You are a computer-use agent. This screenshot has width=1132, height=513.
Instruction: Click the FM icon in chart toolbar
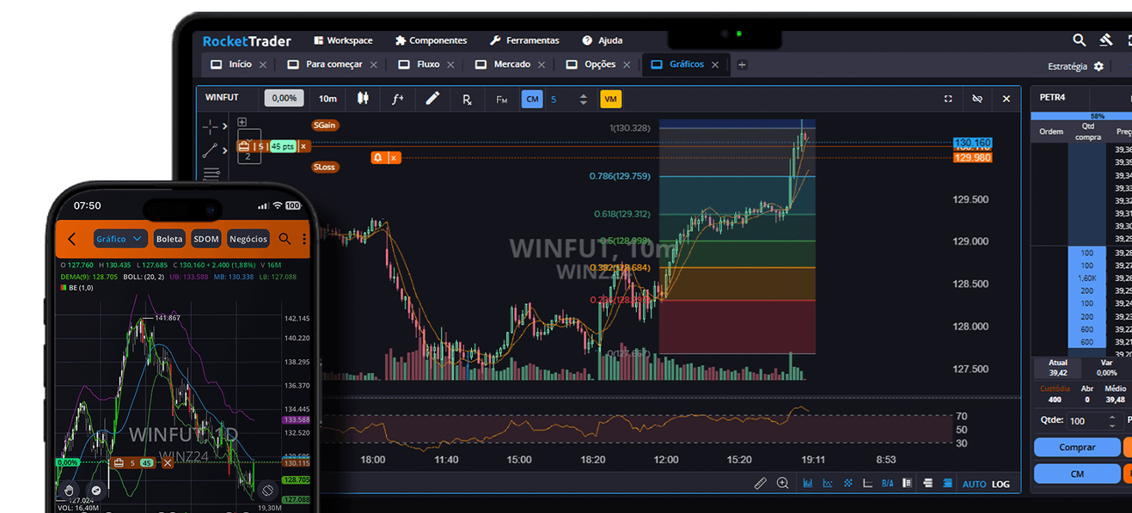click(x=502, y=100)
